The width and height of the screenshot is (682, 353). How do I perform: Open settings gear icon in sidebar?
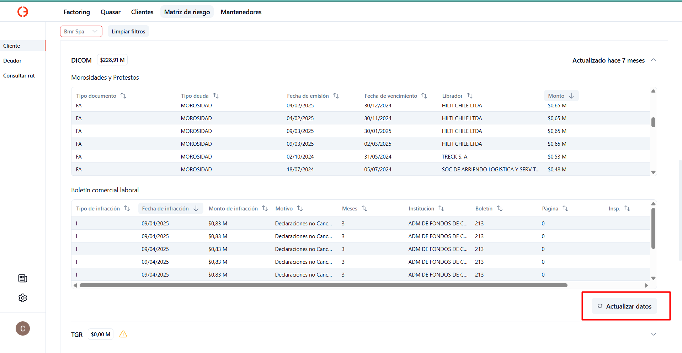click(x=23, y=298)
